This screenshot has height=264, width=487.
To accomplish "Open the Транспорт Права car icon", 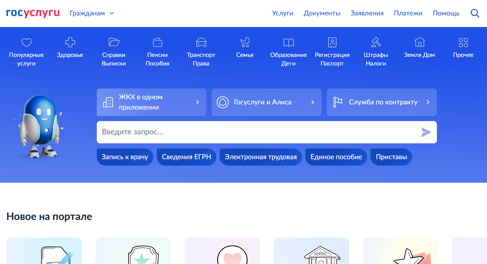I will coord(201,42).
